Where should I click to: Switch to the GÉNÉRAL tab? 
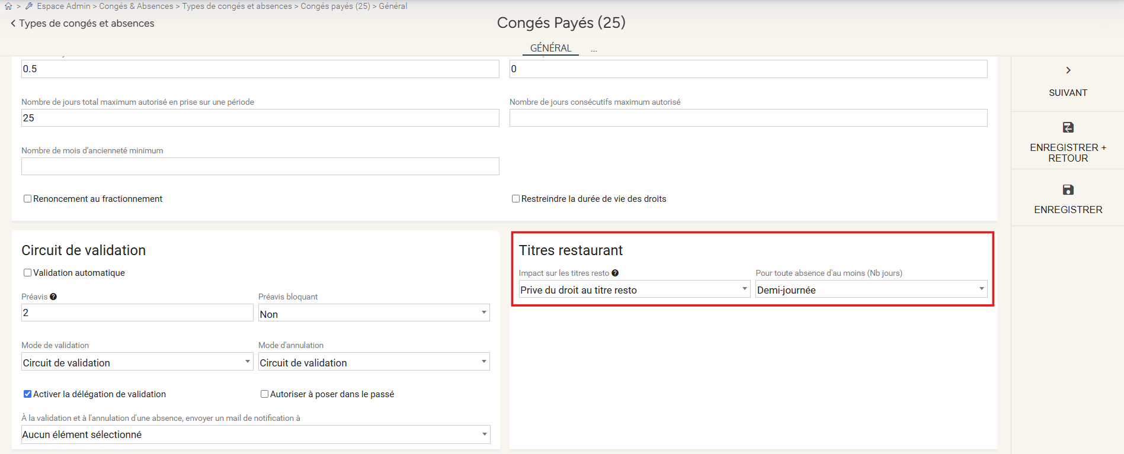pos(550,48)
